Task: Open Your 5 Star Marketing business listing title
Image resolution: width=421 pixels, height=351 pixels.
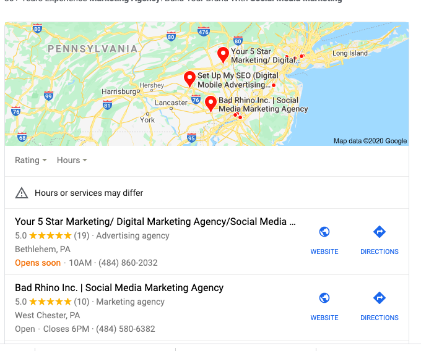Action: click(155, 222)
